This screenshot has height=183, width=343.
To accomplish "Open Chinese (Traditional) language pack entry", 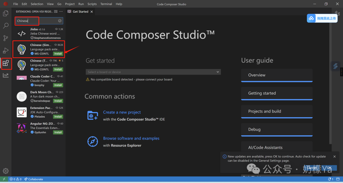I will pos(38,65).
